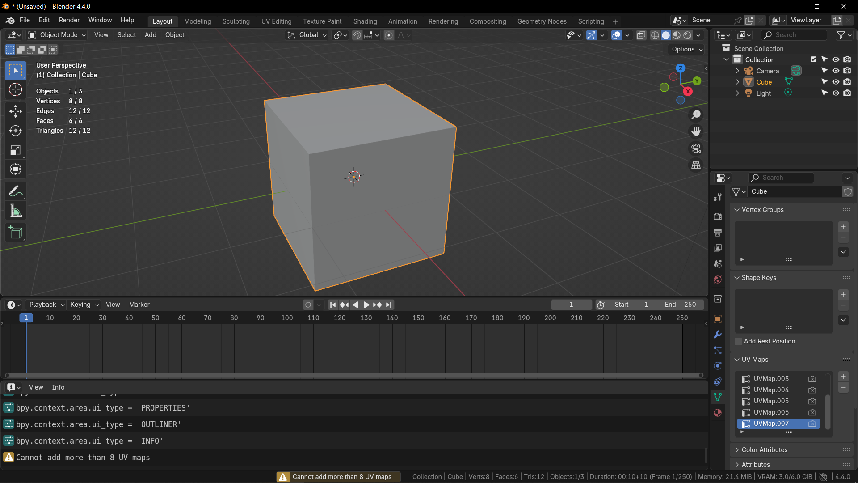
Task: Click the End frame field 250
Action: click(x=680, y=305)
